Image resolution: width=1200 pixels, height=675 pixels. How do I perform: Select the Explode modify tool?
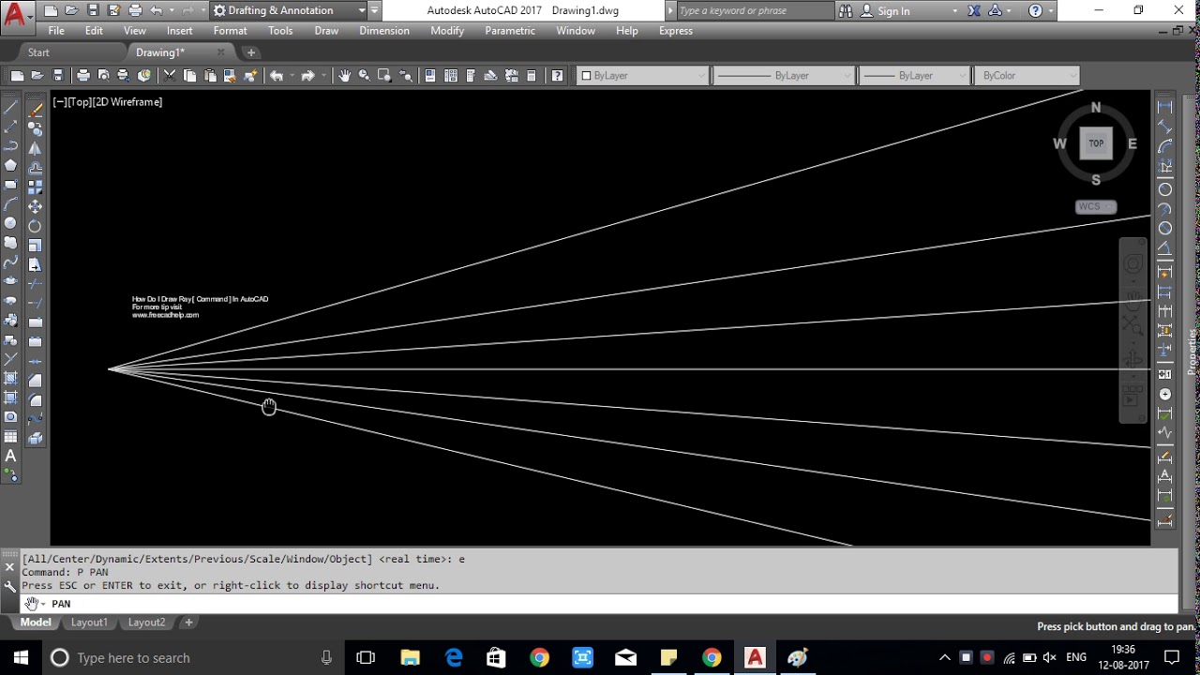click(x=36, y=438)
